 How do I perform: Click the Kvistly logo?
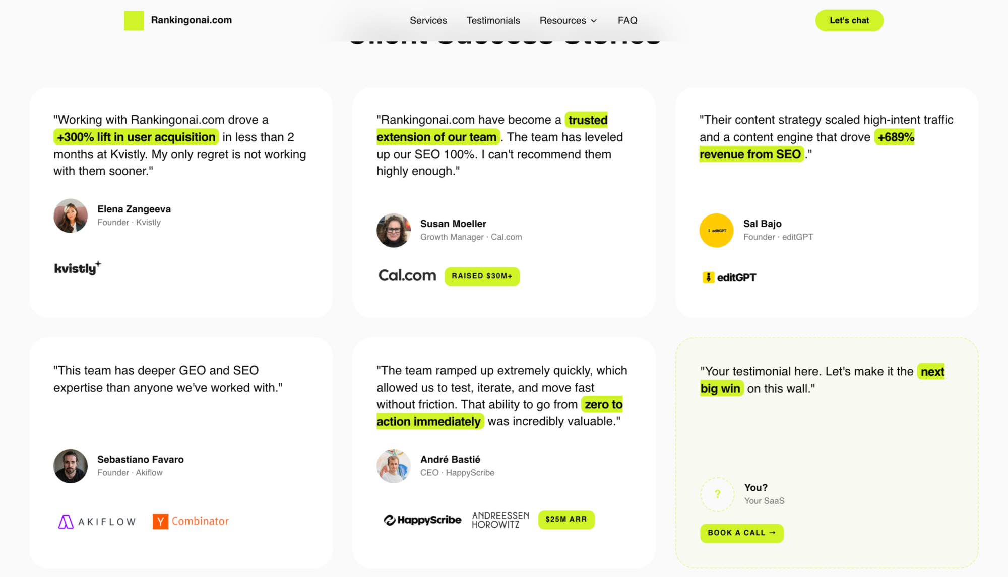[78, 268]
